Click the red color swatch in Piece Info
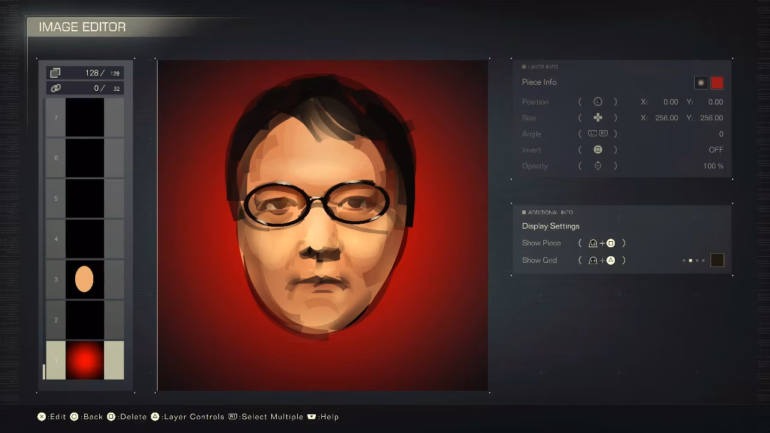Screen dimensions: 770x433 tap(716, 83)
